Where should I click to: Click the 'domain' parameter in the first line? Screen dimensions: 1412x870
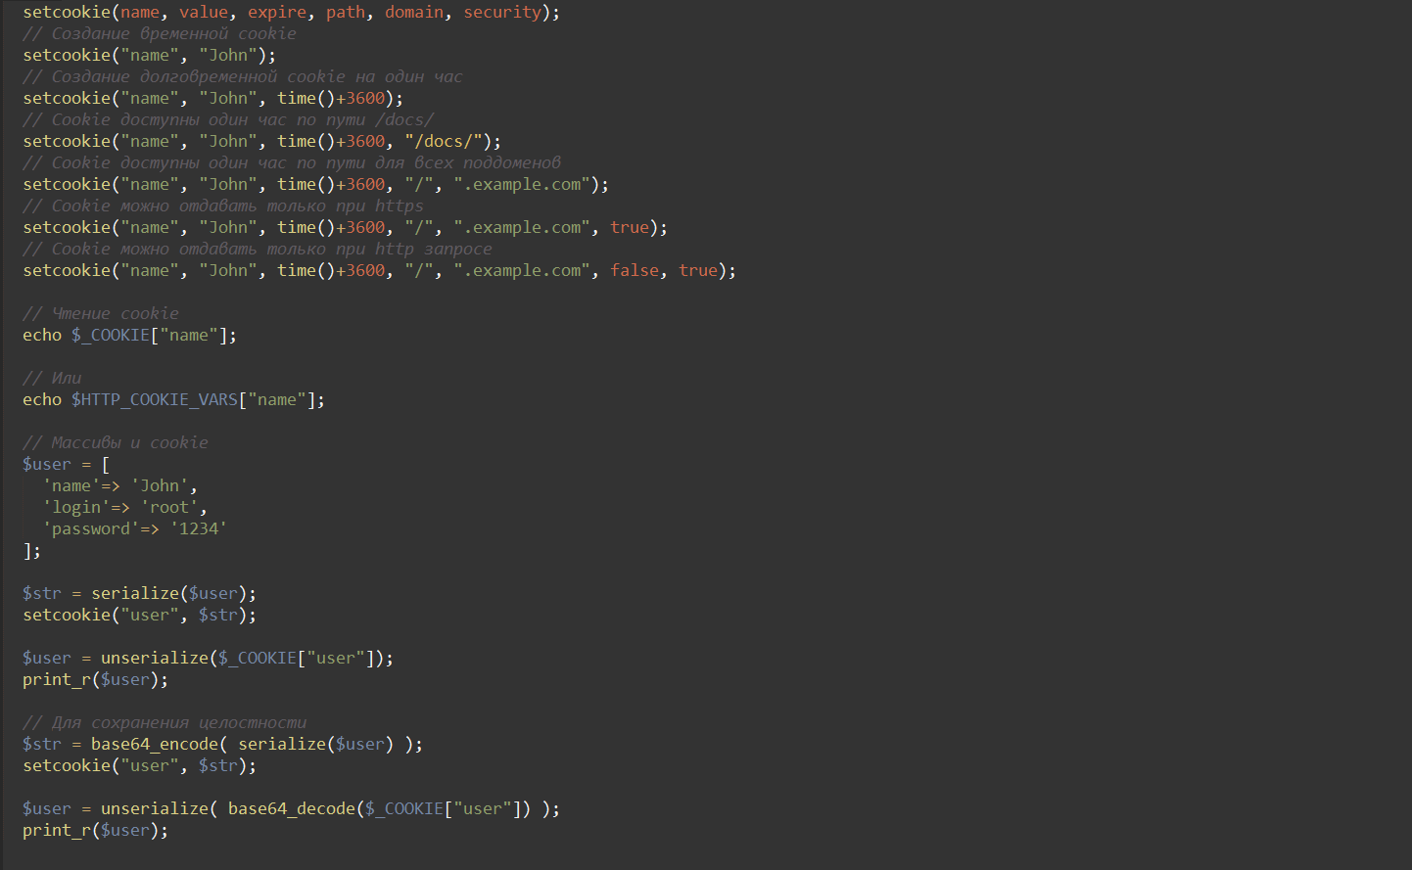[x=413, y=12]
